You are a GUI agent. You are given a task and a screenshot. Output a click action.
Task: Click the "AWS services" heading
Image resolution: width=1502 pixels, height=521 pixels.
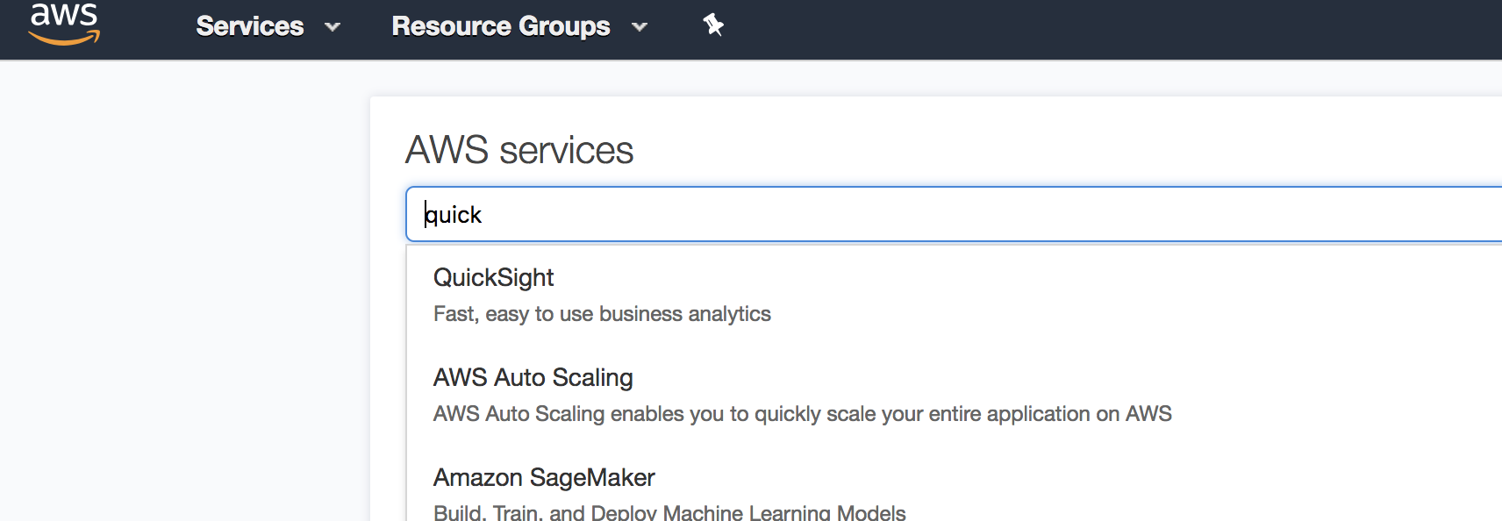coord(519,150)
